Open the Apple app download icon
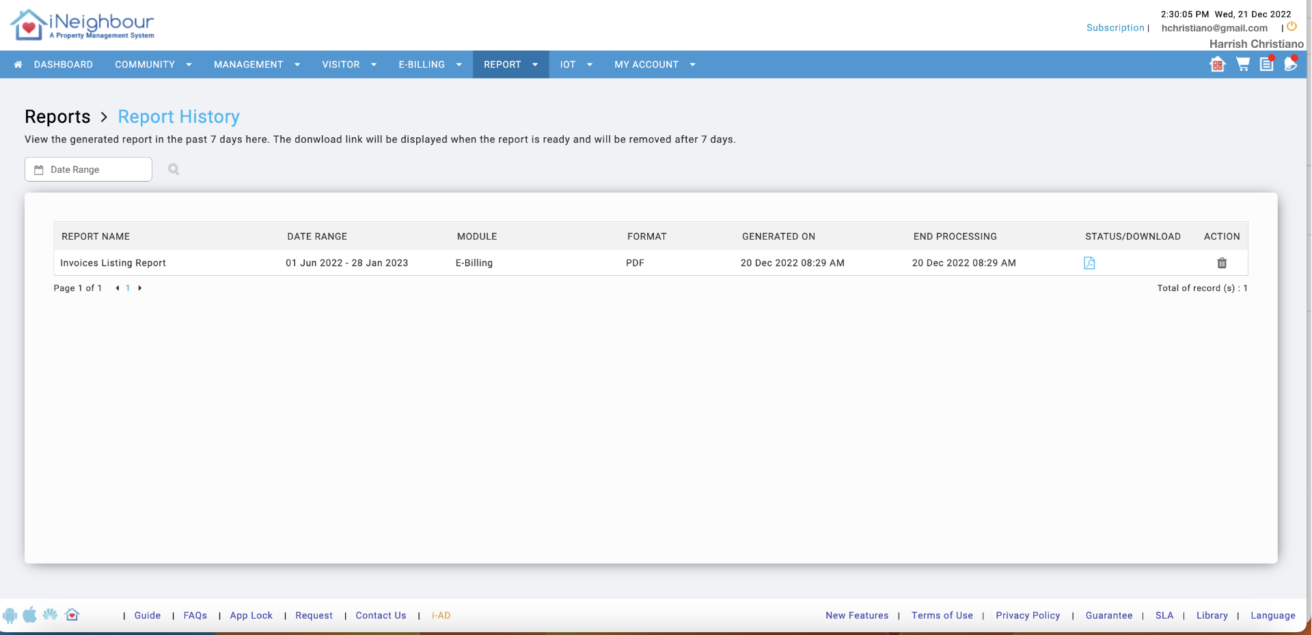1312x635 pixels. (30, 615)
